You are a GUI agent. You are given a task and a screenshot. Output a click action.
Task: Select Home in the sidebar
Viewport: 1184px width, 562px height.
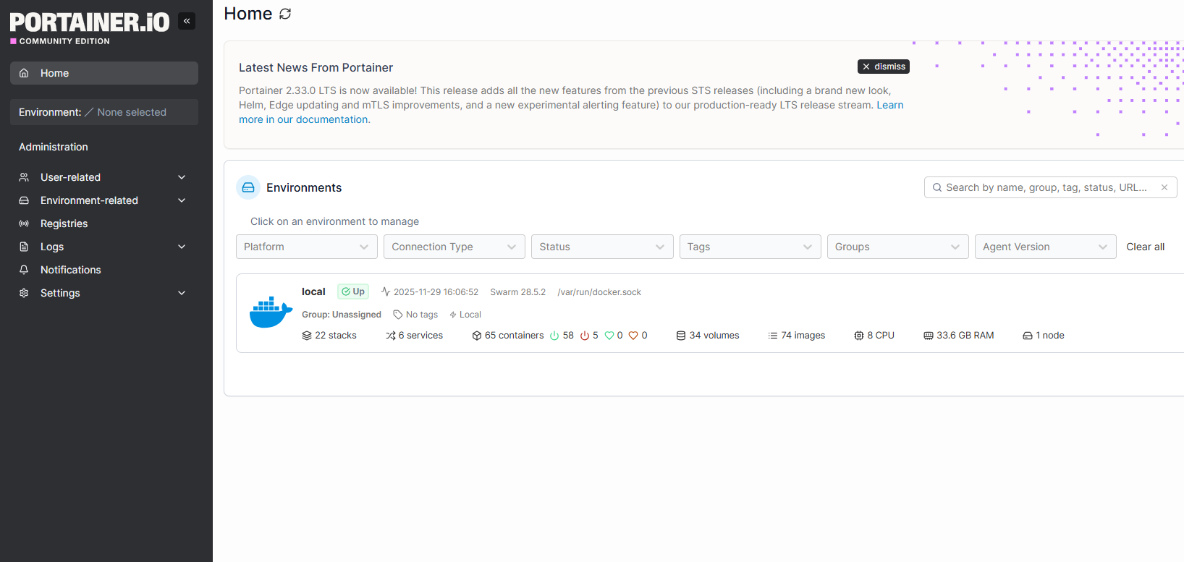(x=55, y=73)
